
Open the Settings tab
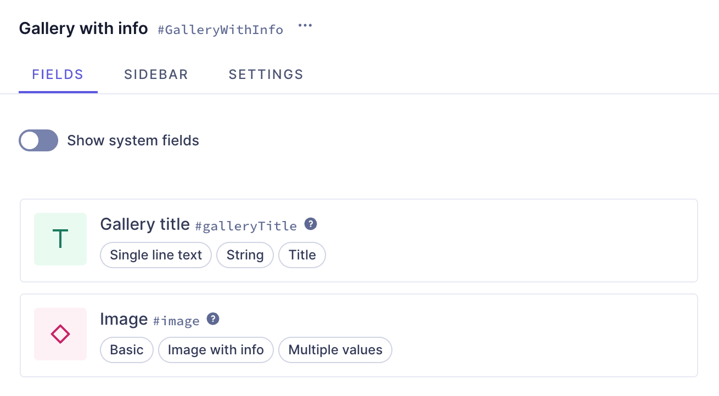266,75
